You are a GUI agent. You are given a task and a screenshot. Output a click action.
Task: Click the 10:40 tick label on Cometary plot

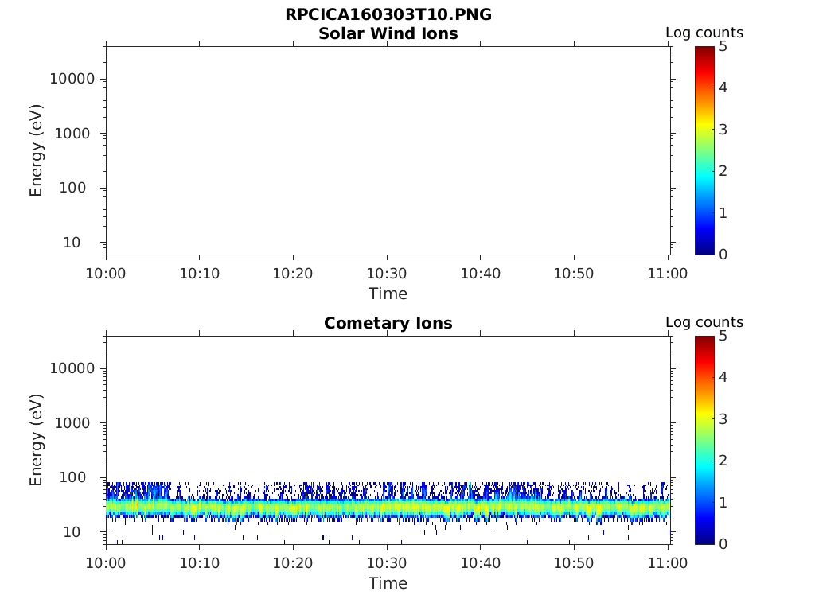coord(480,563)
